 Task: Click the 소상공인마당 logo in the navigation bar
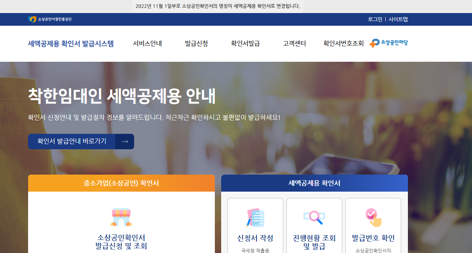[x=389, y=43]
